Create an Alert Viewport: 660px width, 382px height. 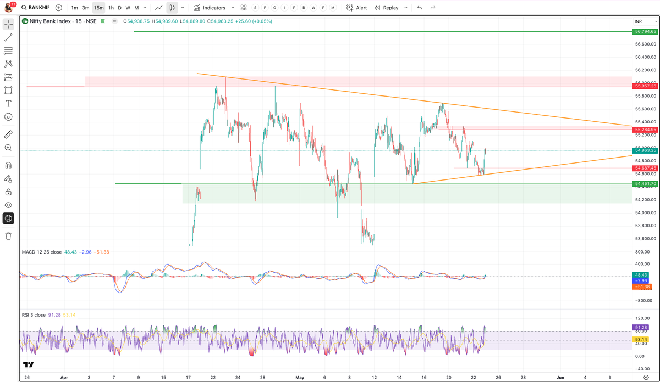point(356,8)
